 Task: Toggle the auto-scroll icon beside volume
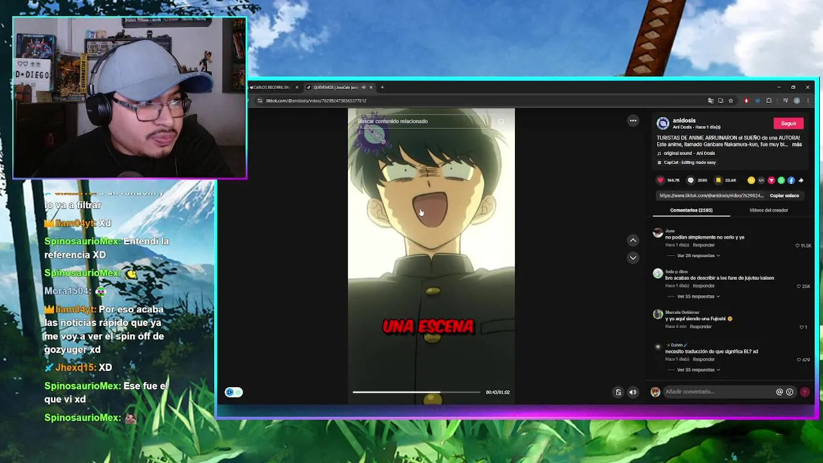click(x=619, y=392)
